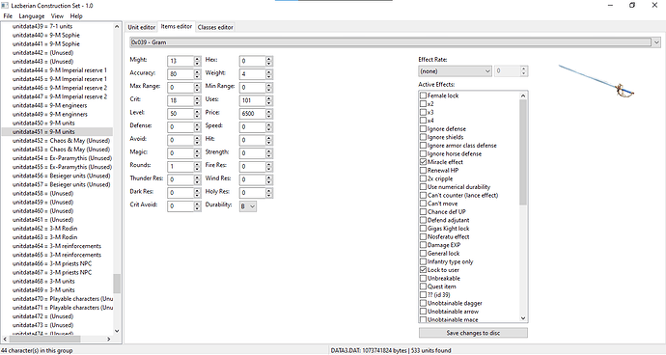Select unitdata464 = 3-M reinforcements
The height and width of the screenshot is (355, 666).
pyautogui.click(x=57, y=246)
